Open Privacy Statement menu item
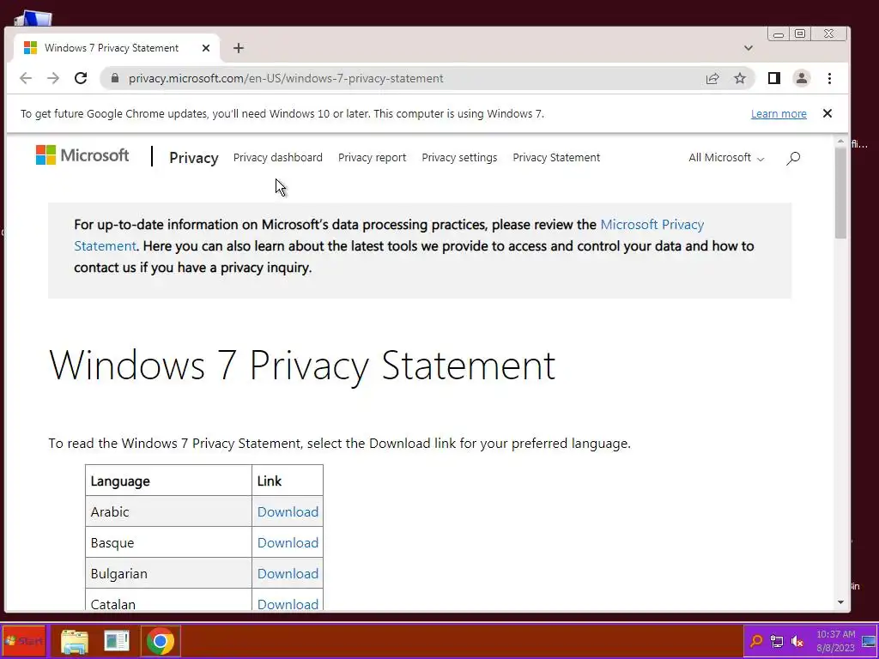The height and width of the screenshot is (659, 879). [x=556, y=158]
